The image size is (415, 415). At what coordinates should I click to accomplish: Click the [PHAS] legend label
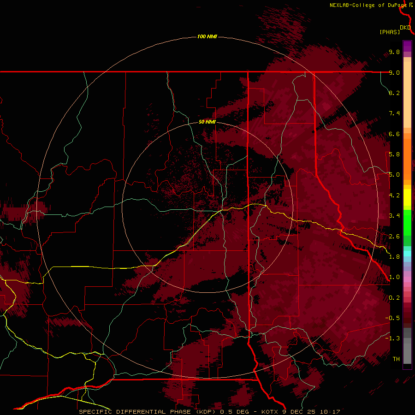click(390, 32)
